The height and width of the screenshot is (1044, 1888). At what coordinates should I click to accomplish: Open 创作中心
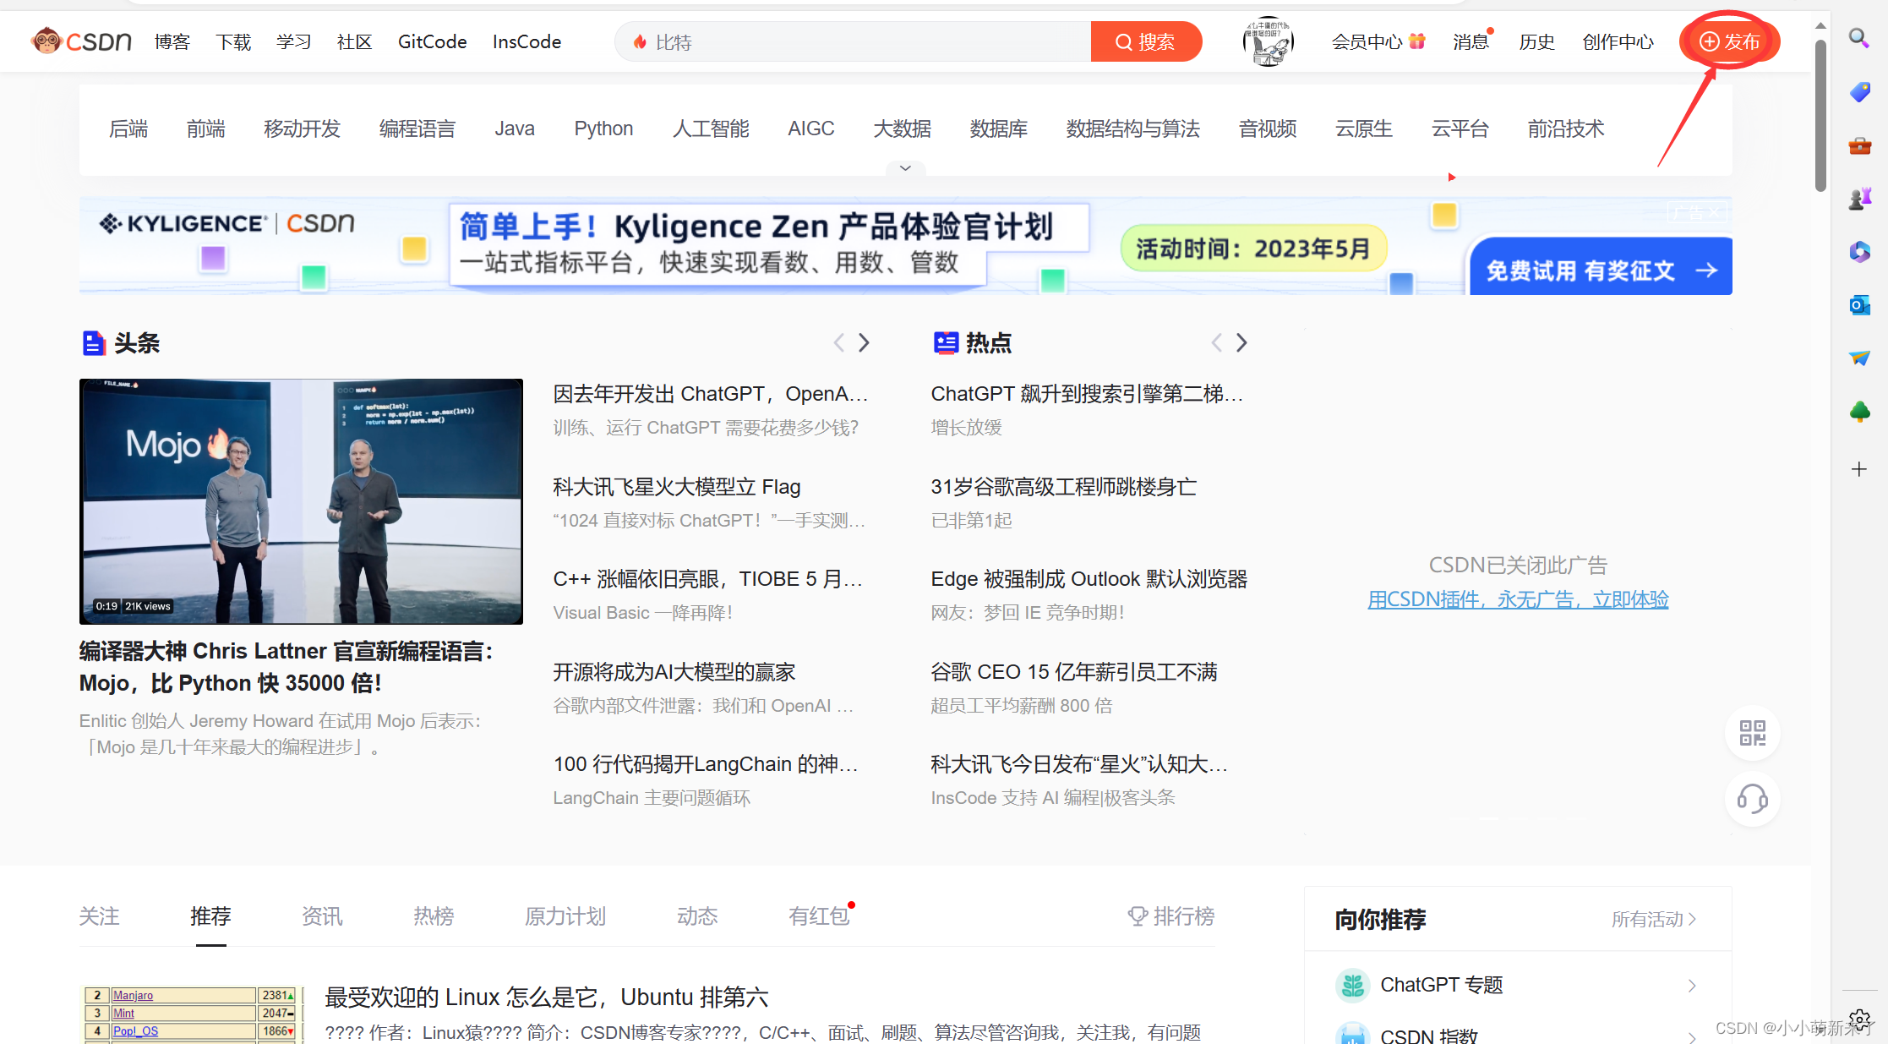coord(1618,41)
